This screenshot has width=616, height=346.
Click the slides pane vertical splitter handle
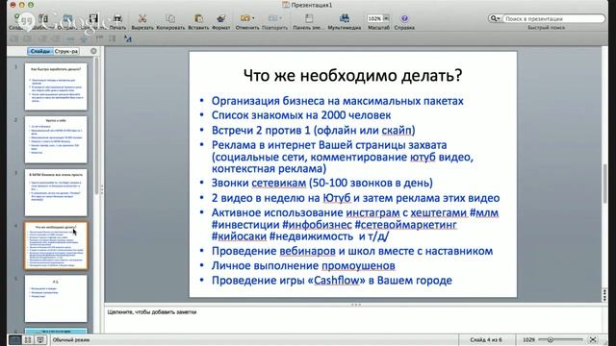point(102,189)
